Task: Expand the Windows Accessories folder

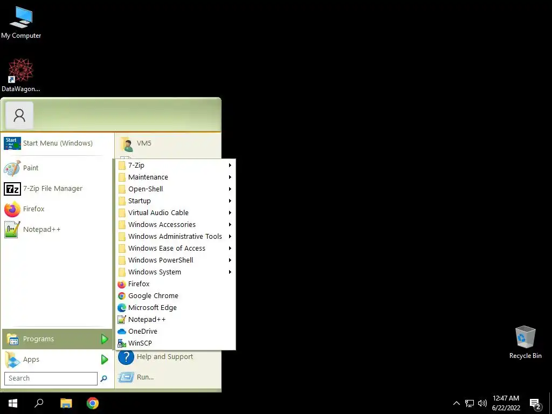Action: pyautogui.click(x=175, y=225)
